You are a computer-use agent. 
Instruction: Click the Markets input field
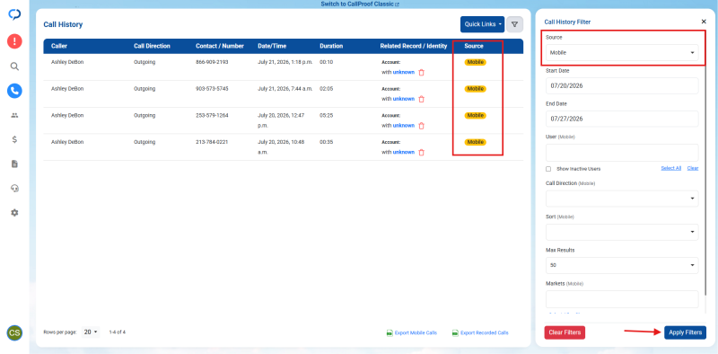(622, 299)
